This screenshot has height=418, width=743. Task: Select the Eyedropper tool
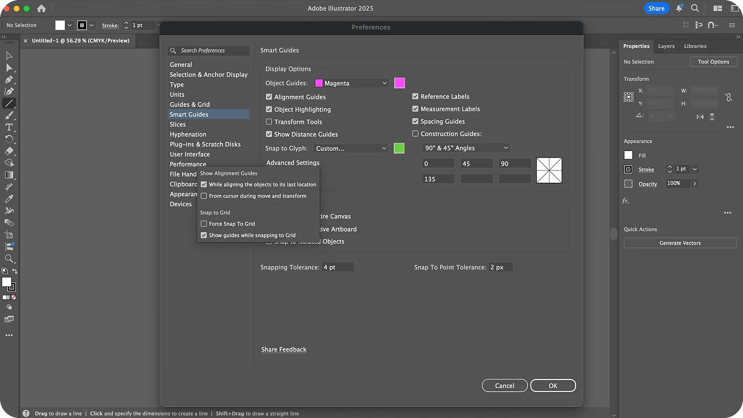9,199
